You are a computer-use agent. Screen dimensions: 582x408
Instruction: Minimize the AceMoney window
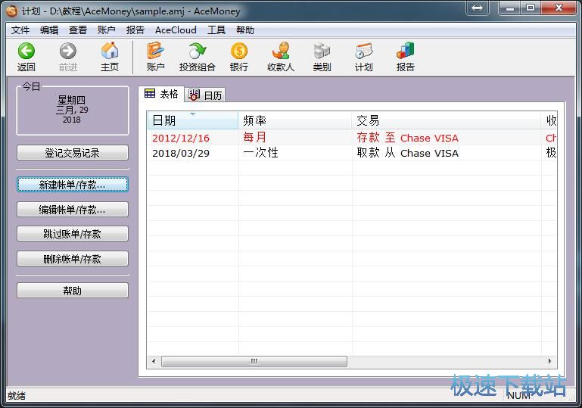510,8
